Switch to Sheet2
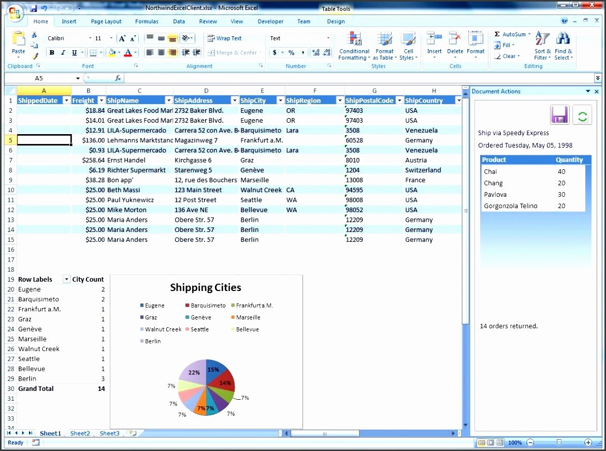Screen dimensions: 606x451 pyautogui.click(x=80, y=433)
